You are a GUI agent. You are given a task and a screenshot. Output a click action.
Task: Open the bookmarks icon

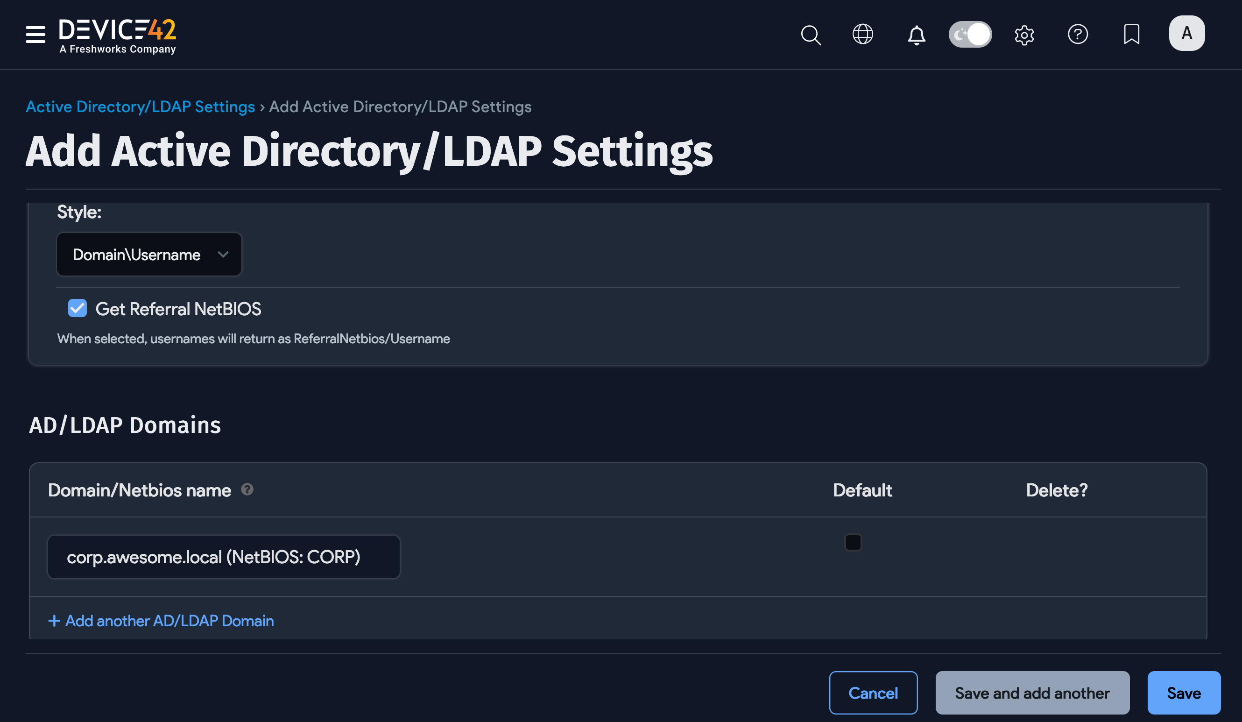point(1132,35)
